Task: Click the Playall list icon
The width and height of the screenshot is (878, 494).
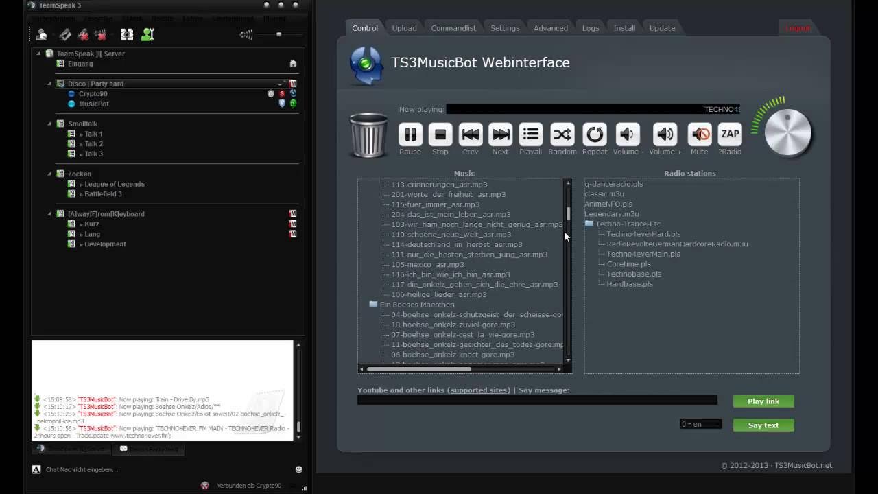Action: 531,134
